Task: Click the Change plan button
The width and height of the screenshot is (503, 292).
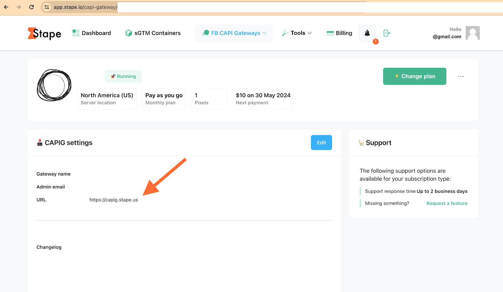Action: [414, 76]
